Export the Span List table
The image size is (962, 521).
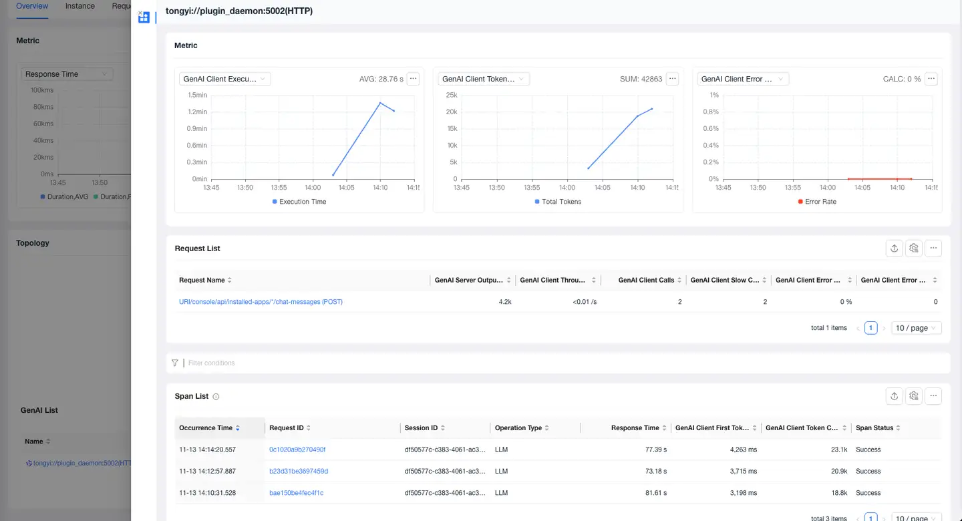[x=894, y=396]
